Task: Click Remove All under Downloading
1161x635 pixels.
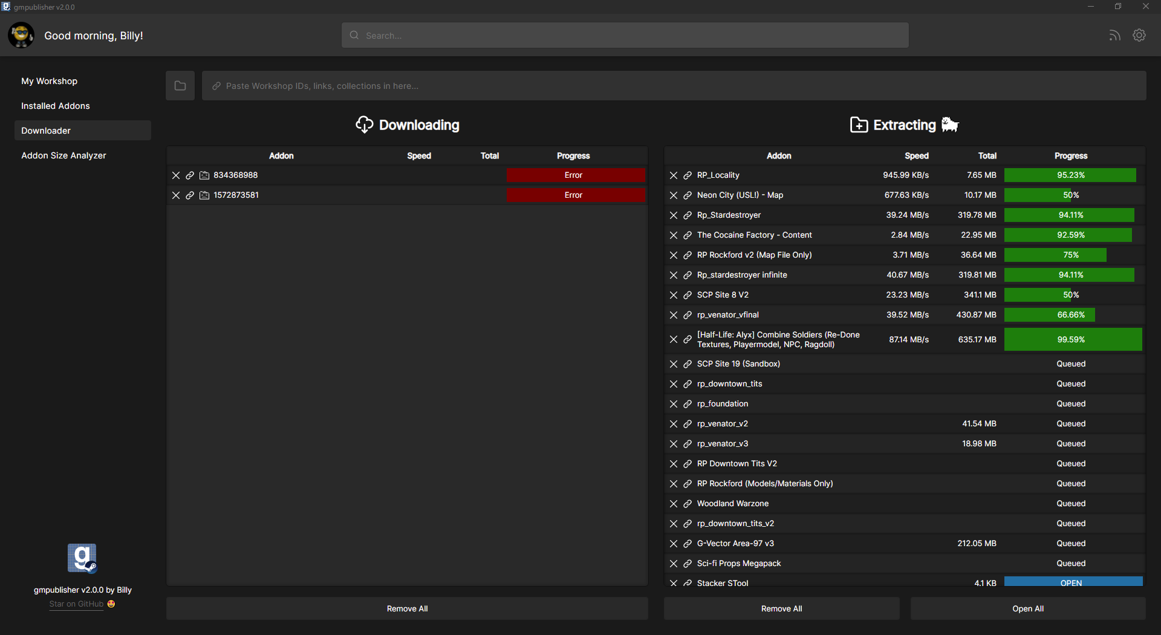Action: pos(407,608)
